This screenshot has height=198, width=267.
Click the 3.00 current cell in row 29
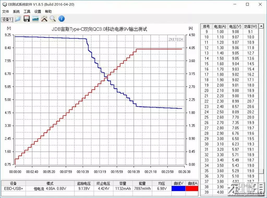point(220,139)
